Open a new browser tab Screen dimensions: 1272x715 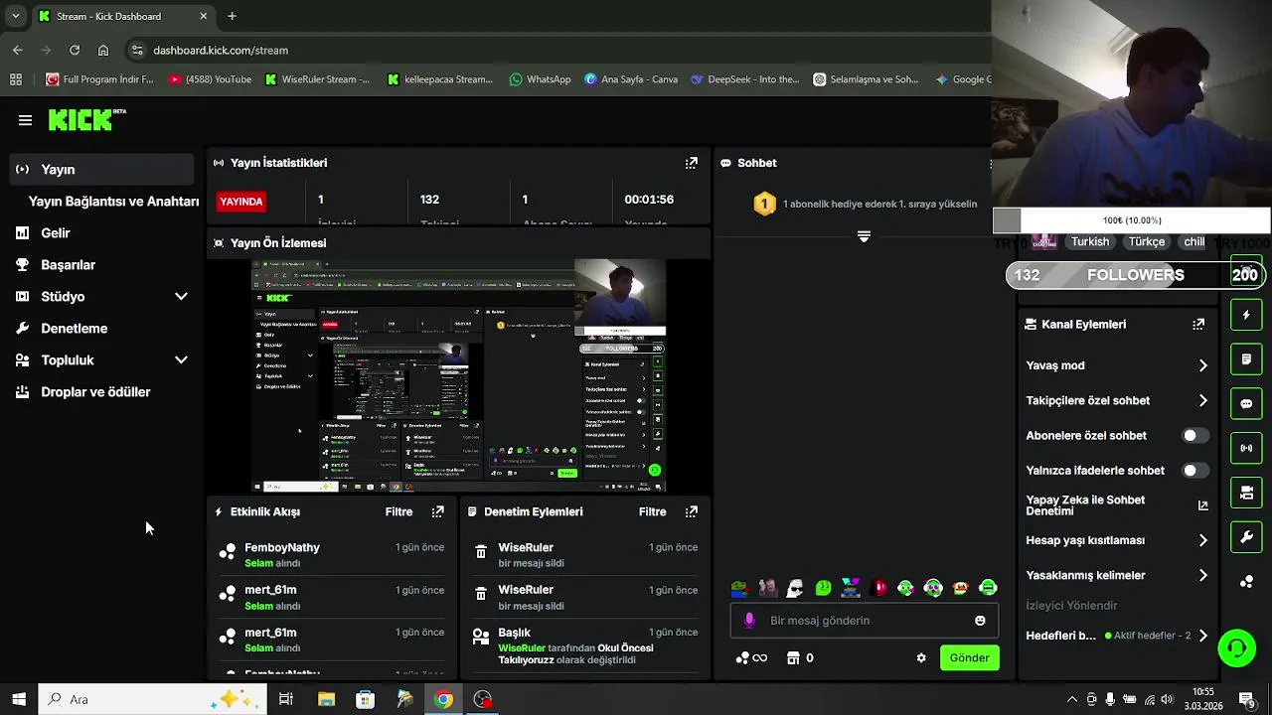click(x=232, y=16)
